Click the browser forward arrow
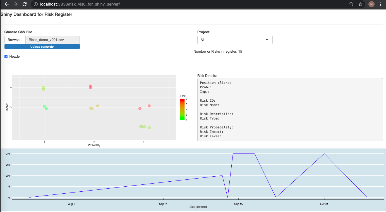386x212 pixels. point(16,4)
